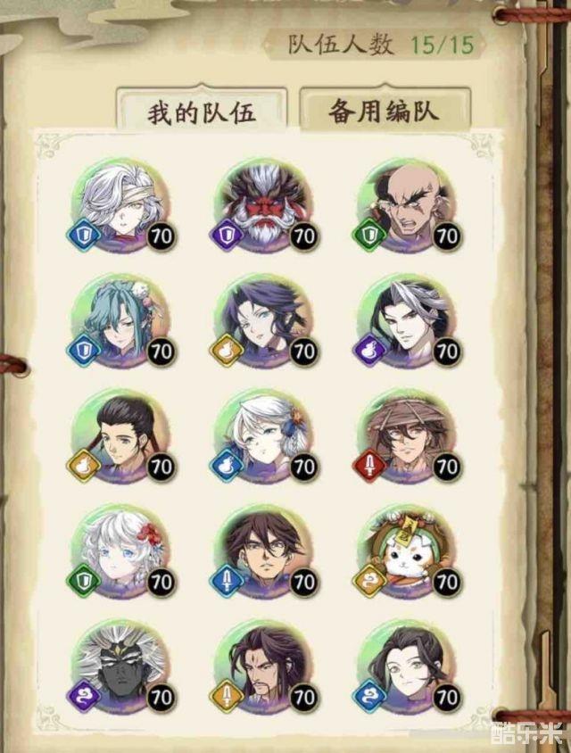Pick the straw hat swordsman portrait

click(x=408, y=436)
